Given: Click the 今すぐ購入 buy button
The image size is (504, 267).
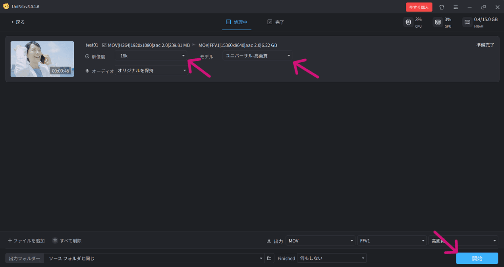Looking at the screenshot, I should click(x=419, y=7).
